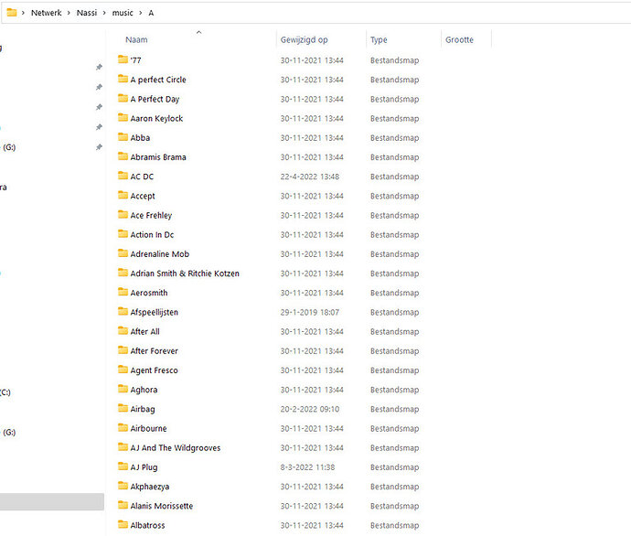Image resolution: width=631 pixels, height=536 pixels.
Task: Click Bestandsmap type in the '77 row
Action: (395, 60)
